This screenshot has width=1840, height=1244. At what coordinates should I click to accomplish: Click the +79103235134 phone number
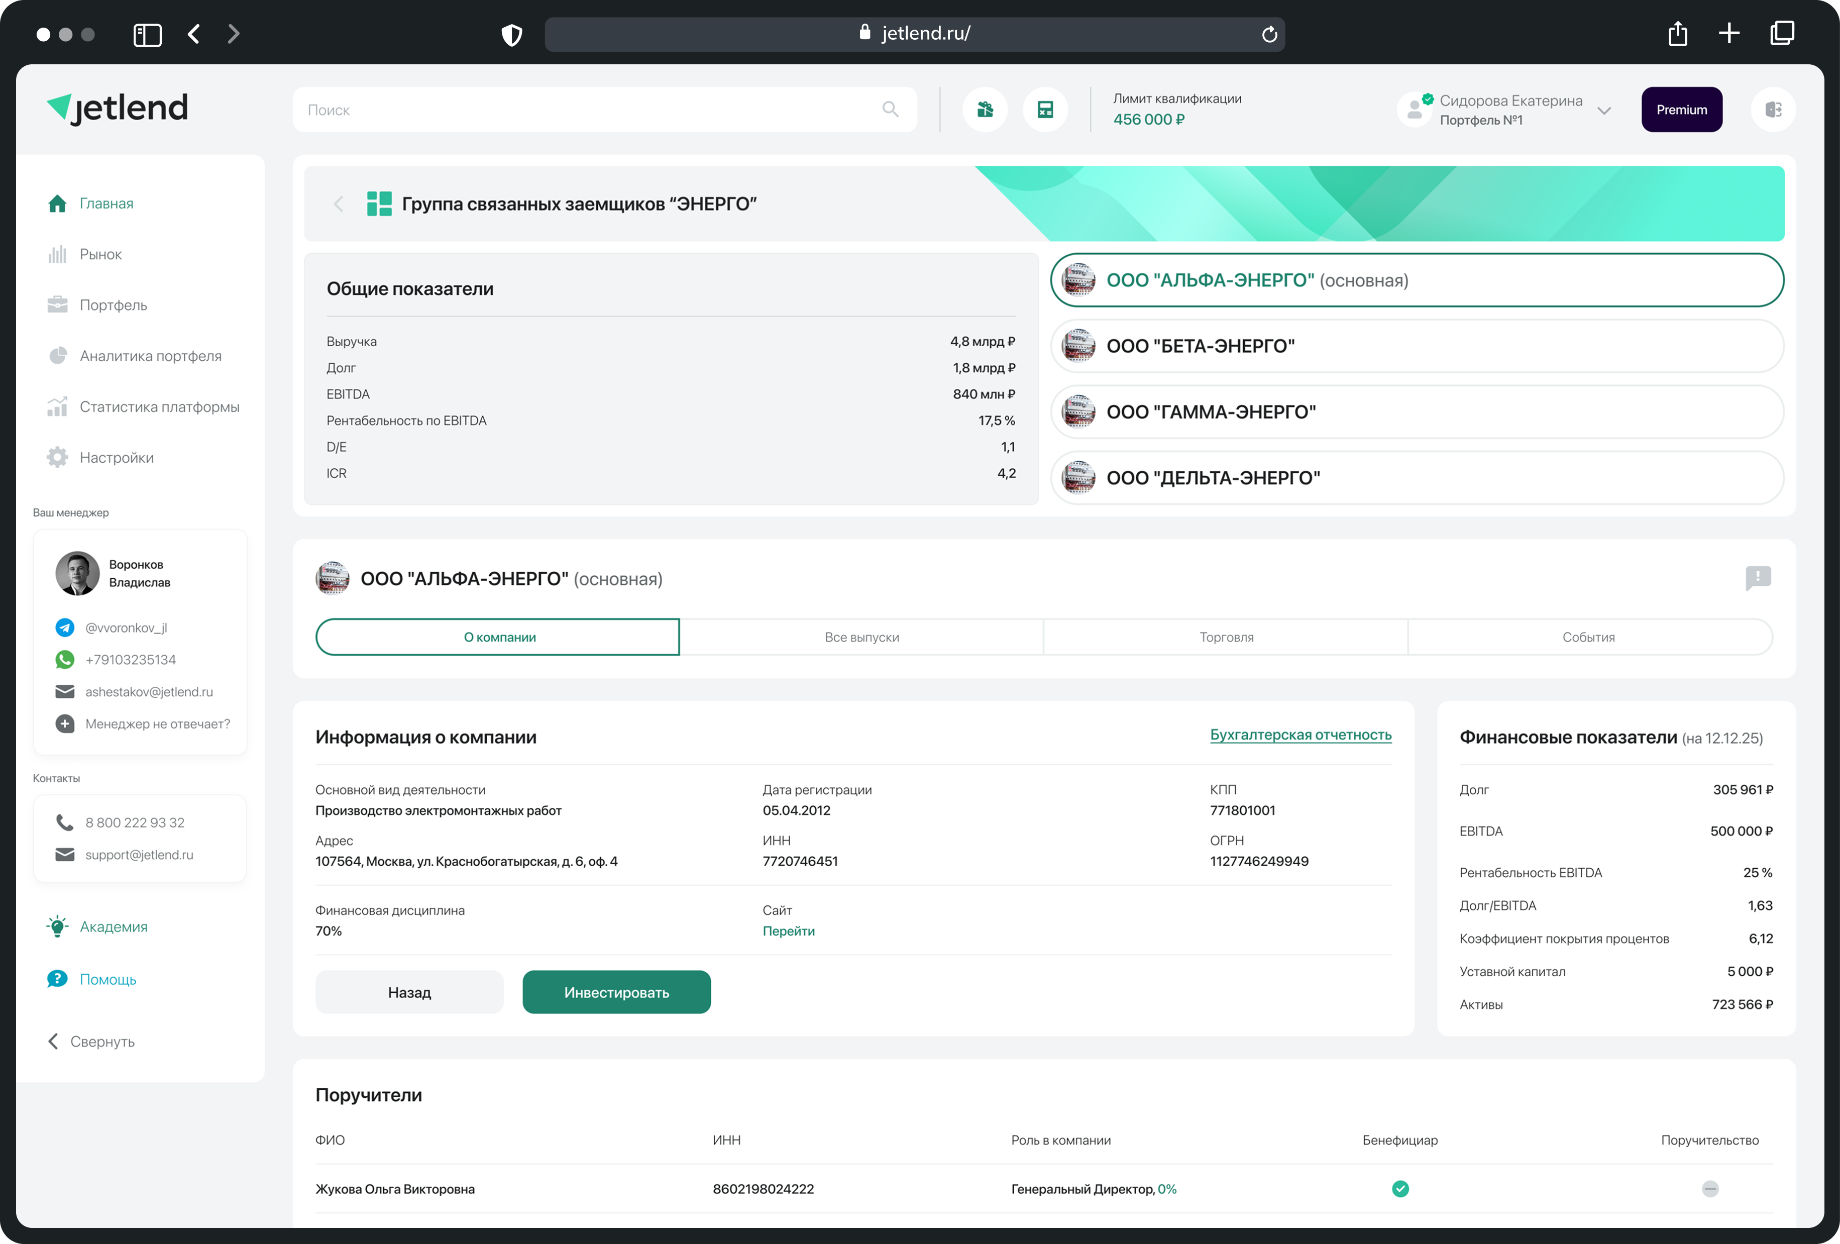[131, 660]
